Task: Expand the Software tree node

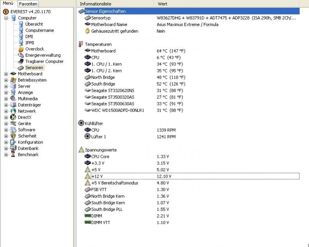Action: coord(6,130)
